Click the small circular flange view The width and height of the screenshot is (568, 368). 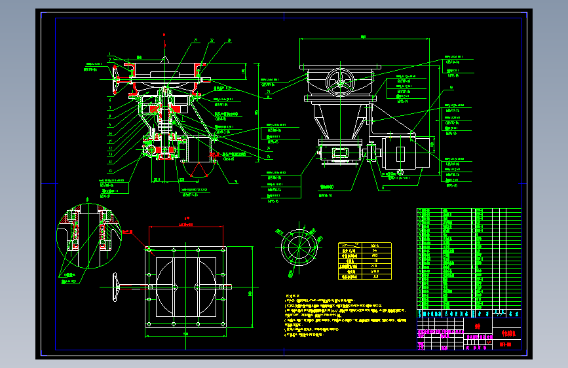pyautogui.click(x=299, y=248)
